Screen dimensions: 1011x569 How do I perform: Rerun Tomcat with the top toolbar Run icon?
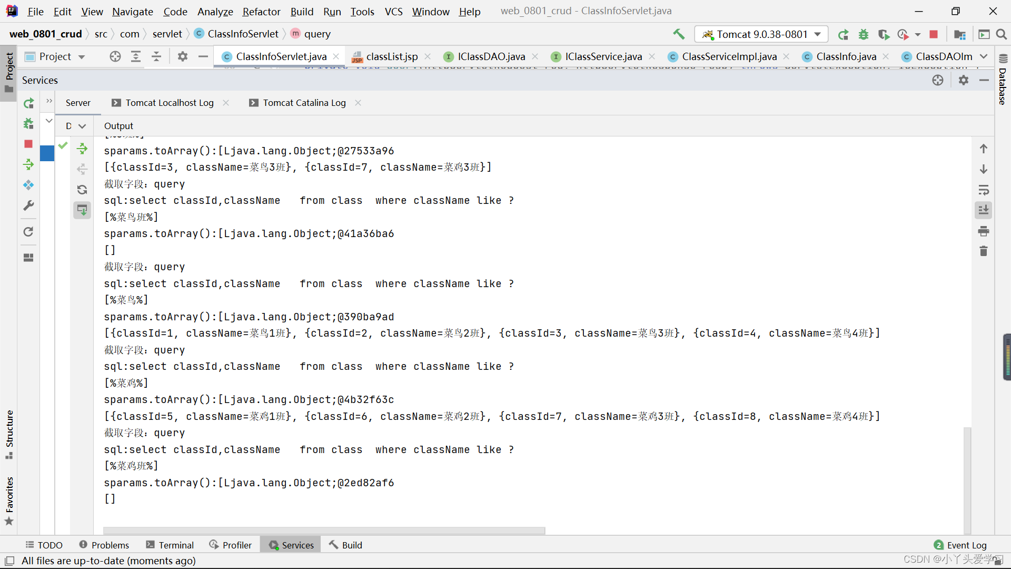(x=843, y=34)
